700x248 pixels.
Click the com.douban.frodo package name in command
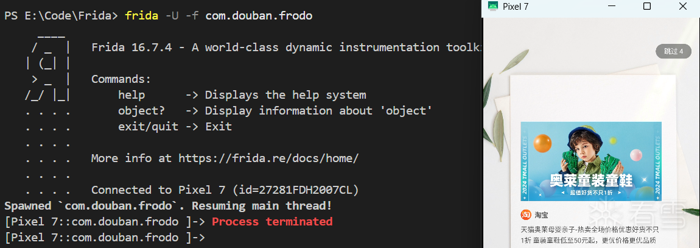tap(259, 16)
